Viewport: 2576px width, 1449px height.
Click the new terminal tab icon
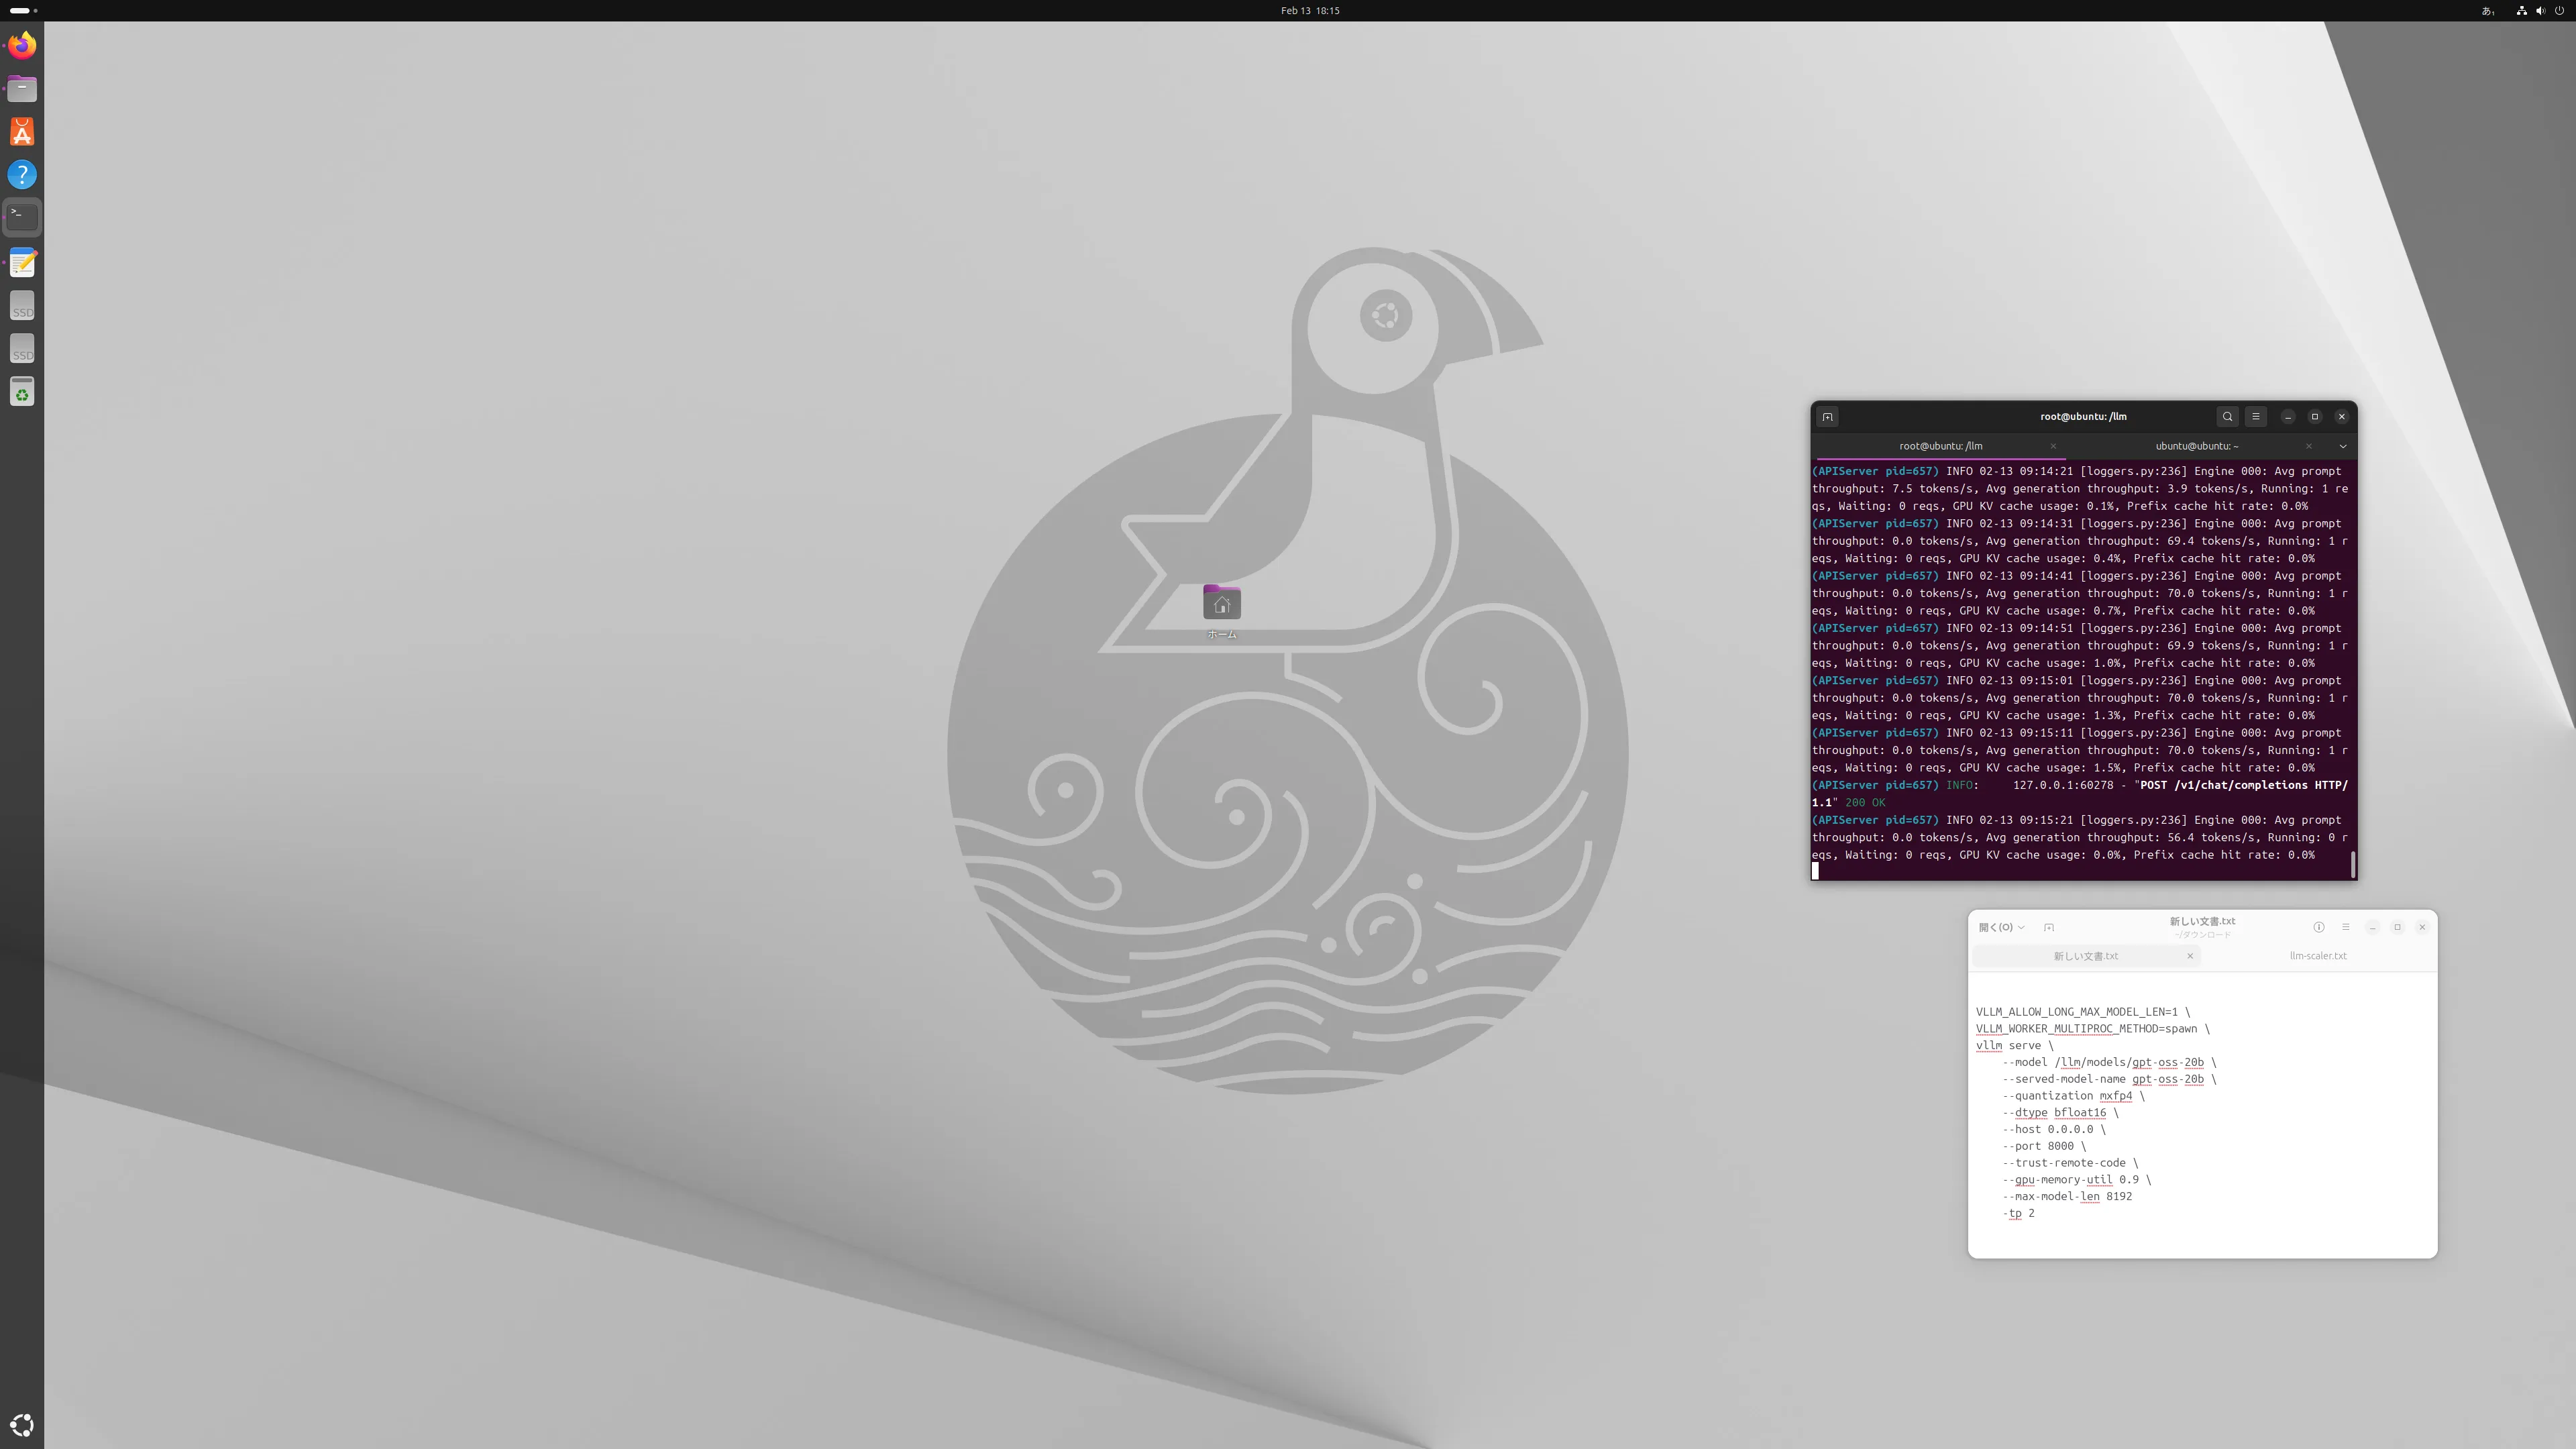pyautogui.click(x=1827, y=417)
